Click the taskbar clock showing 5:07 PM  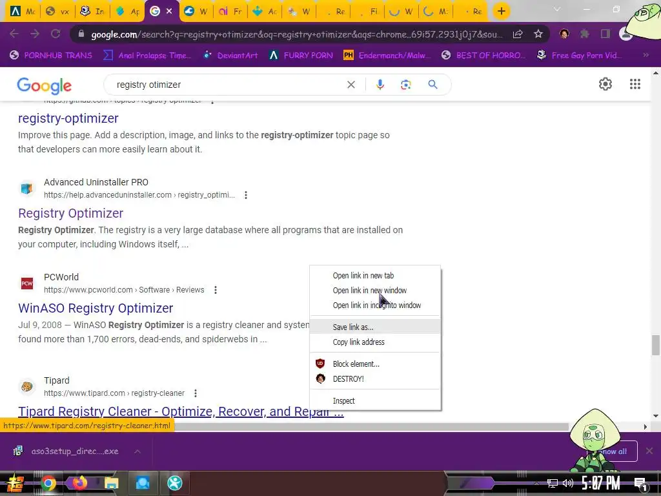[x=601, y=483]
